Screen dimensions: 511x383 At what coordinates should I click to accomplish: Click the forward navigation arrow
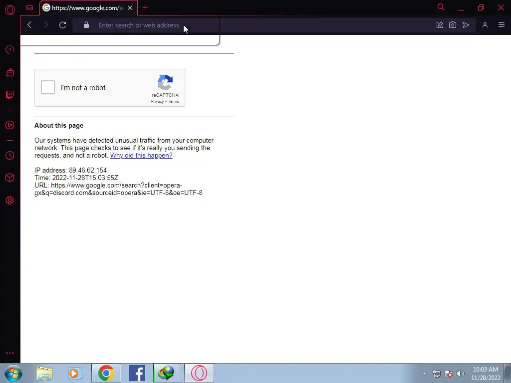click(x=46, y=25)
